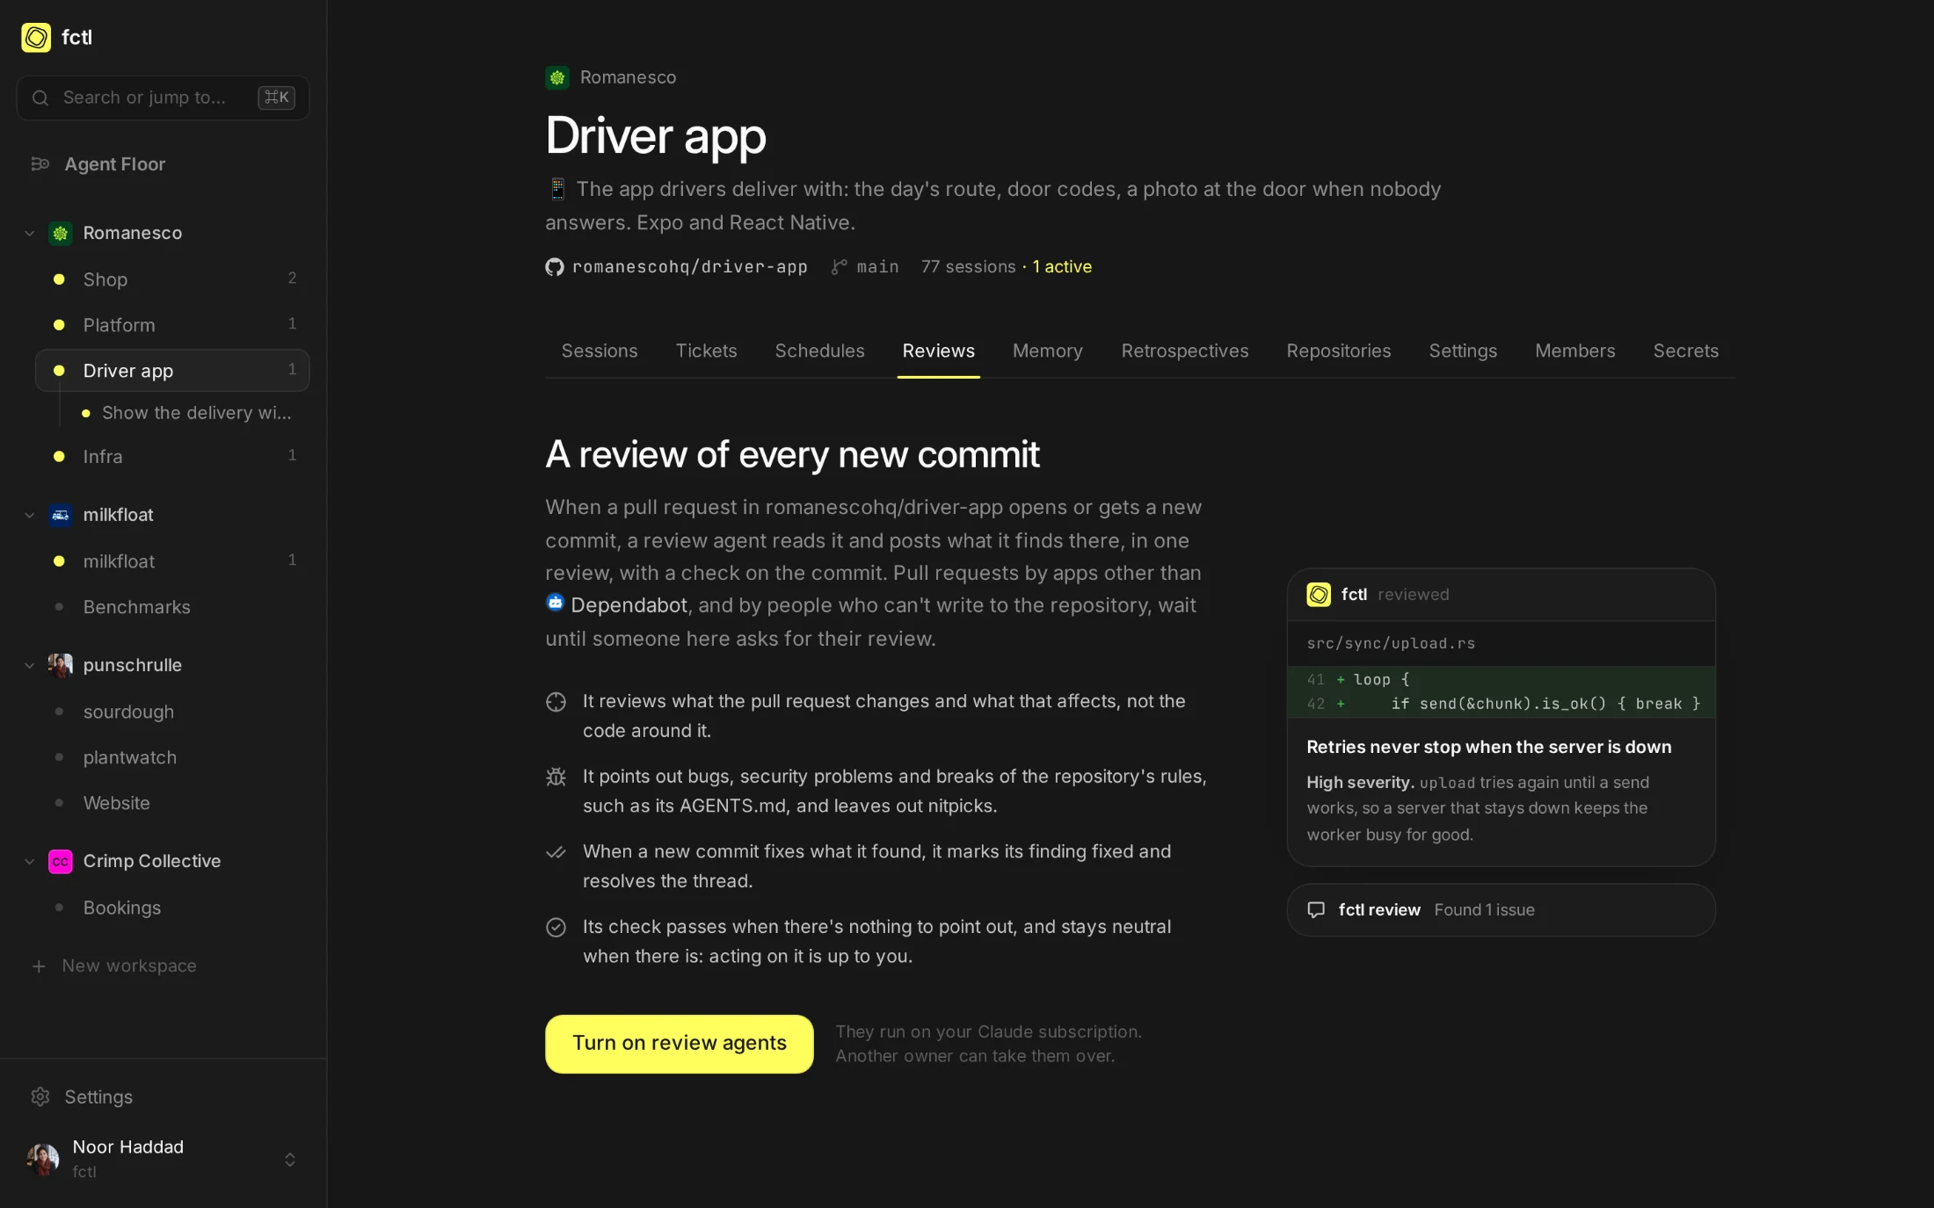Click the punschrulle workspace avatar
Screen dimensions: 1934x1208
tap(61, 666)
